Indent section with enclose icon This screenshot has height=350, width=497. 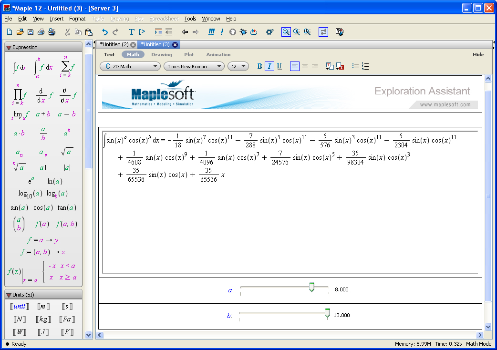[x=158, y=31]
